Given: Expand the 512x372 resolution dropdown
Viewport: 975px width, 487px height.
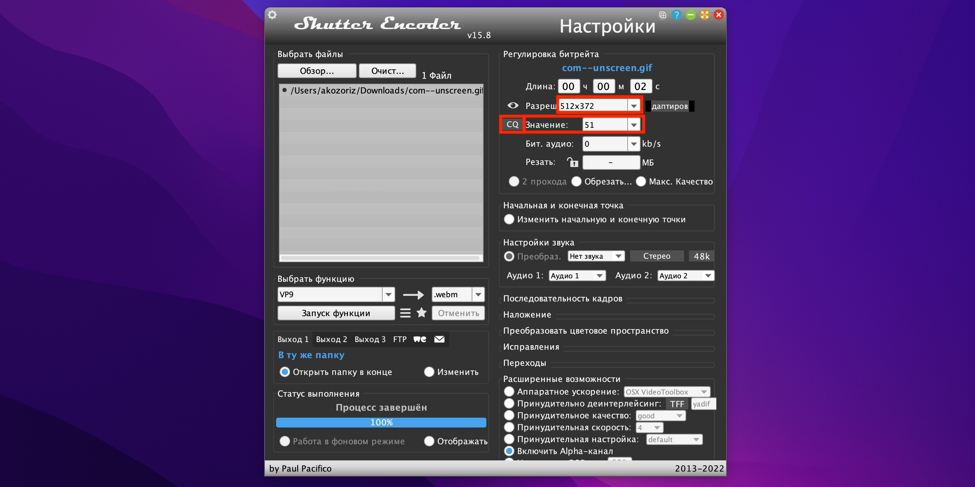Looking at the screenshot, I should click(x=633, y=105).
